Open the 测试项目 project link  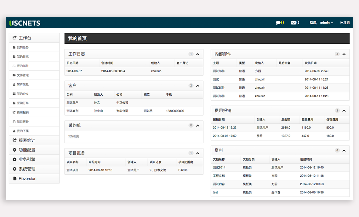pyautogui.click(x=72, y=170)
